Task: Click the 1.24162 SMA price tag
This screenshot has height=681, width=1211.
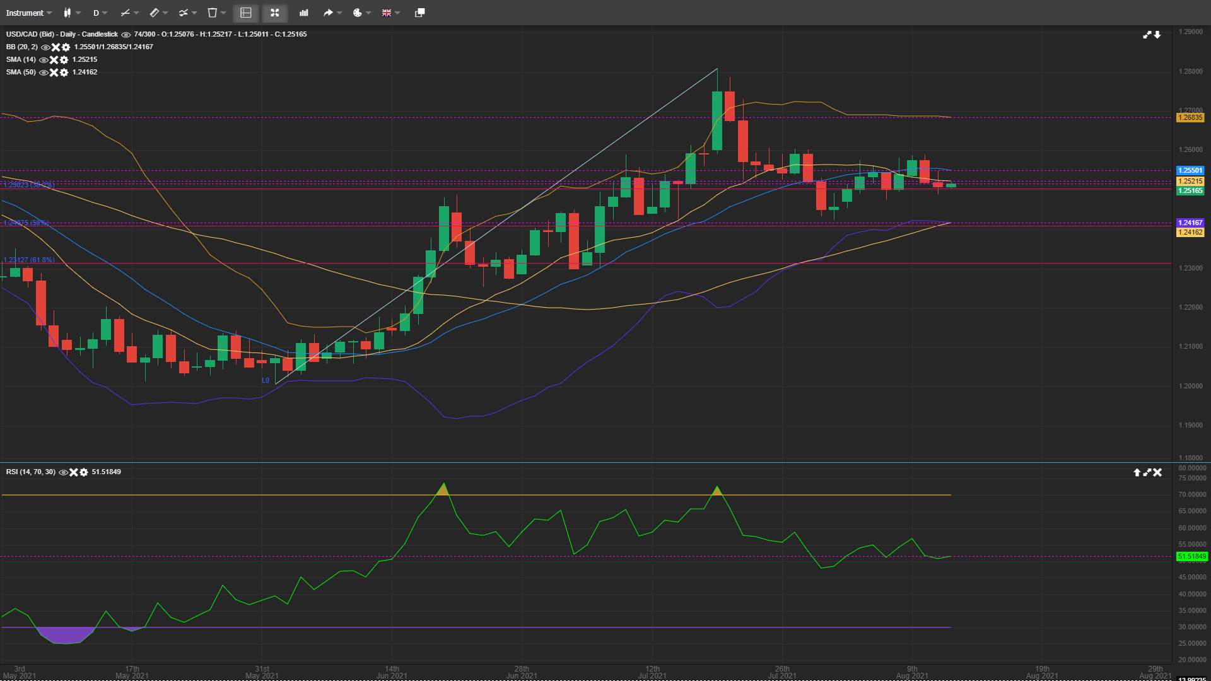Action: click(x=1191, y=233)
